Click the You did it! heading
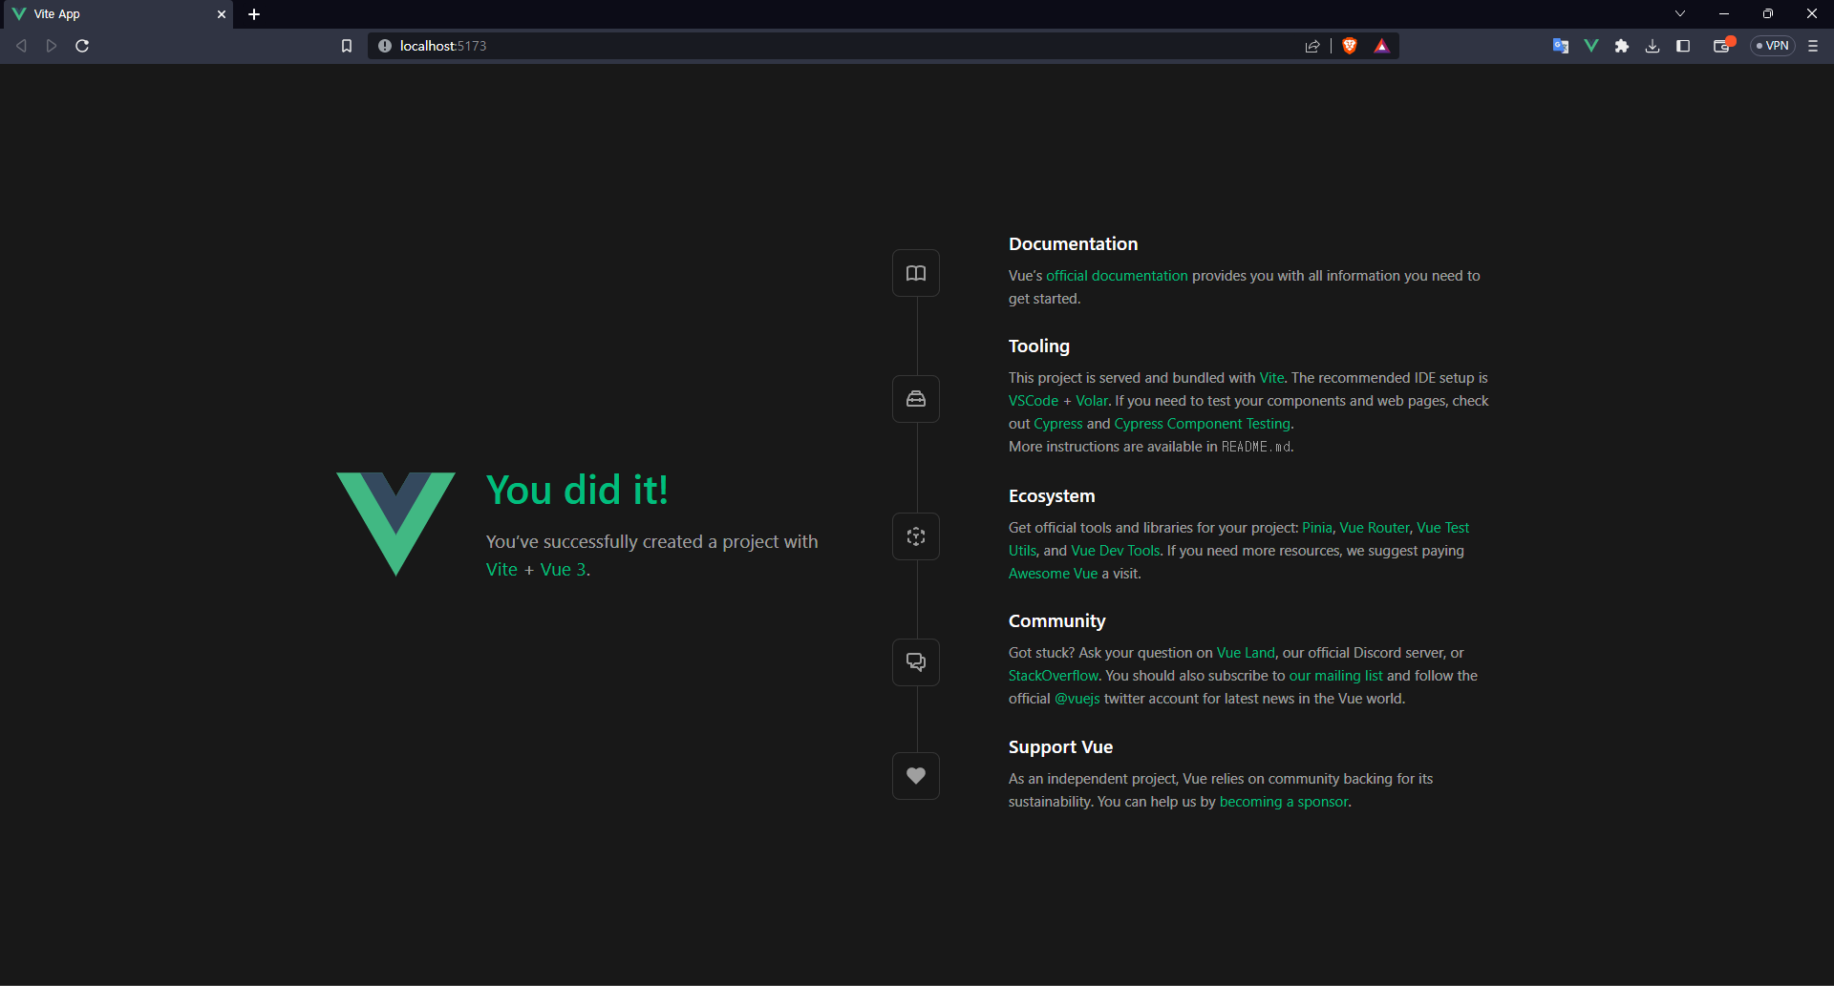 (577, 490)
